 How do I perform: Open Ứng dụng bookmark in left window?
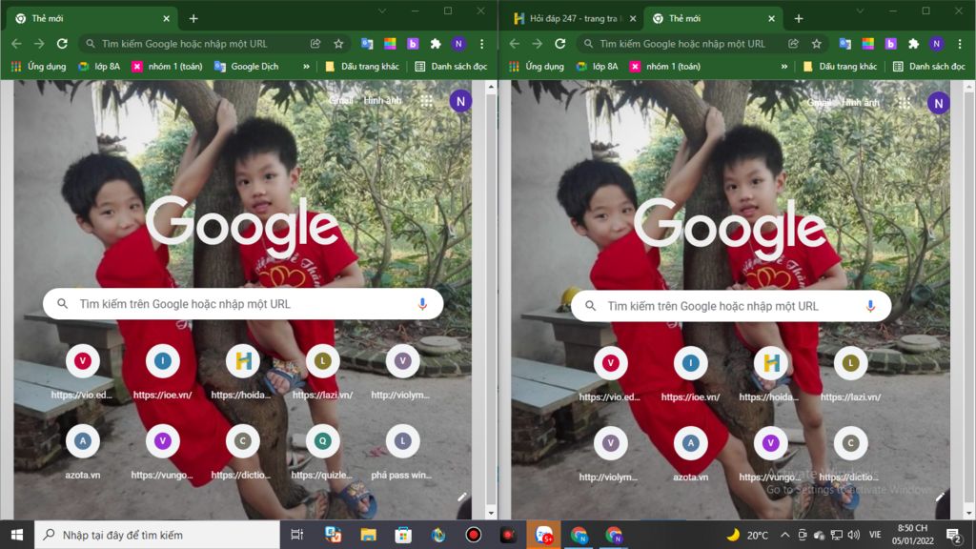click(x=38, y=66)
